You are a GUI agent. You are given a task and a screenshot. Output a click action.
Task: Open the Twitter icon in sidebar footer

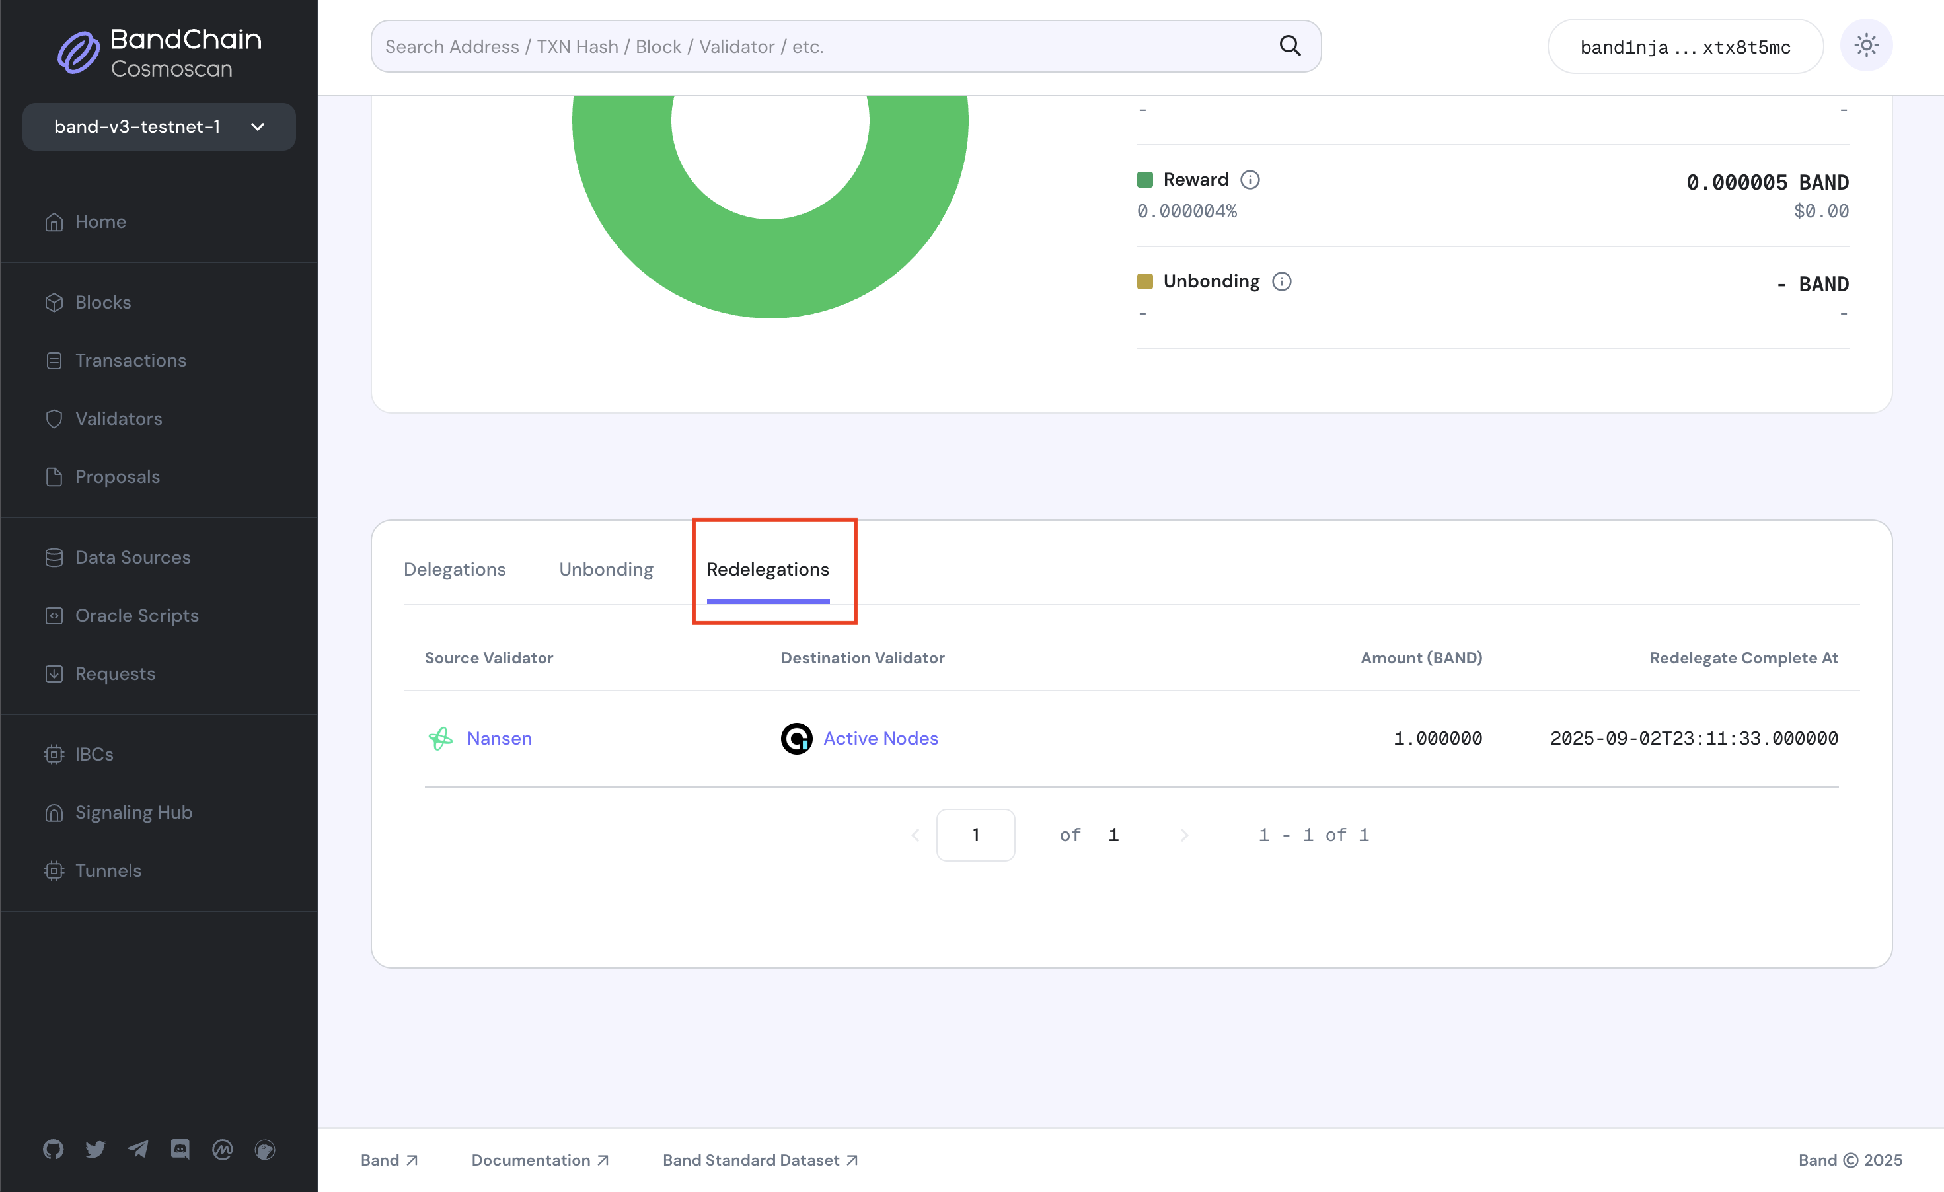pyautogui.click(x=95, y=1148)
